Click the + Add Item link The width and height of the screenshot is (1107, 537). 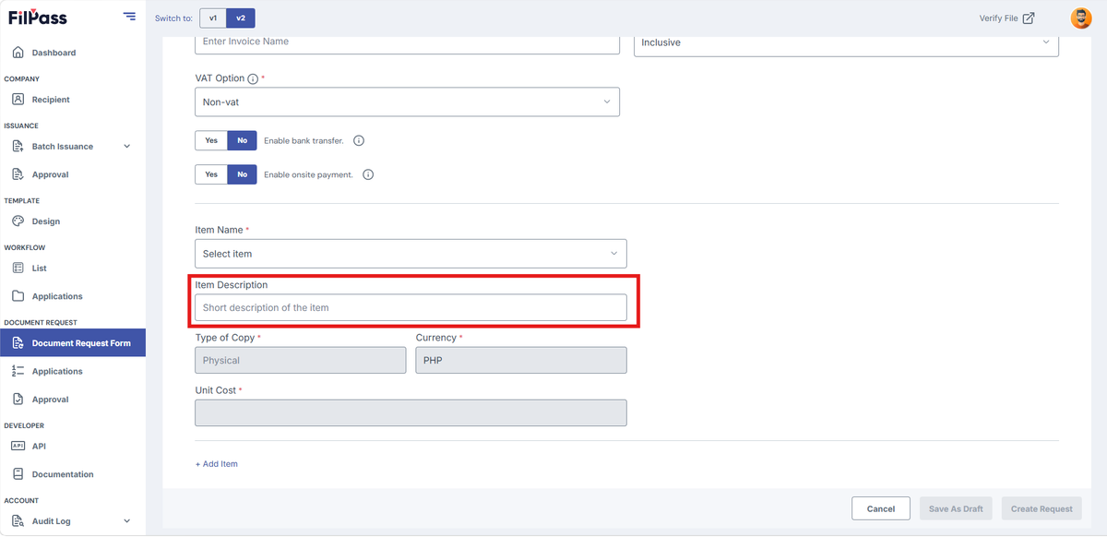(x=217, y=464)
